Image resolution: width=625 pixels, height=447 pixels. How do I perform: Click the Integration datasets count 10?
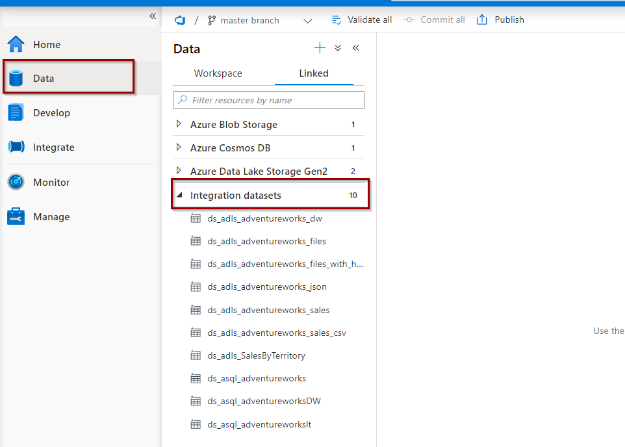353,196
